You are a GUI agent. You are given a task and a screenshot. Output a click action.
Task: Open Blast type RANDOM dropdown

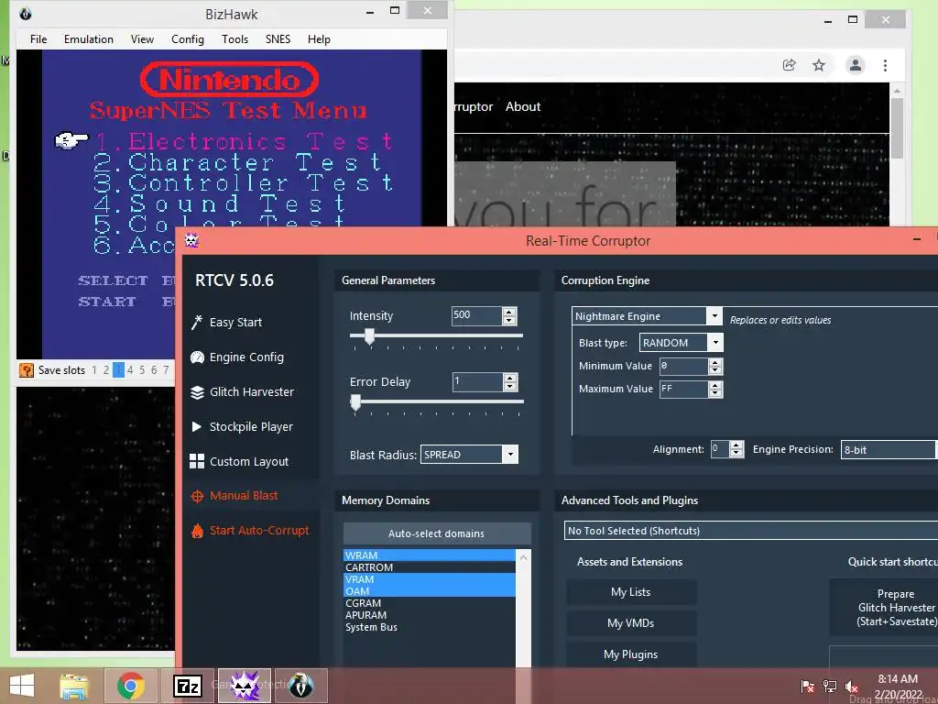point(715,343)
